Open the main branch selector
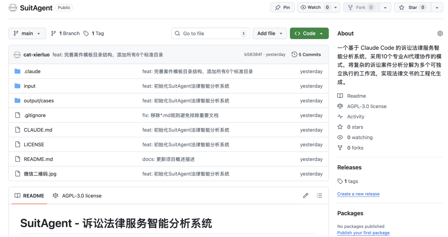Screen dimensions: 448x237 [x=27, y=34]
